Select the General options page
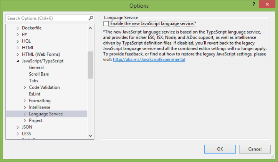The width and height of the screenshot is (278, 162). [x=36, y=68]
